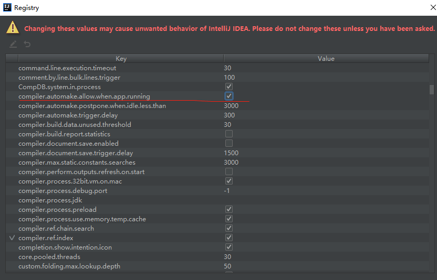Enable compiler.document.save.enabled checkbox
Screen dimensions: 437x280
229,144
